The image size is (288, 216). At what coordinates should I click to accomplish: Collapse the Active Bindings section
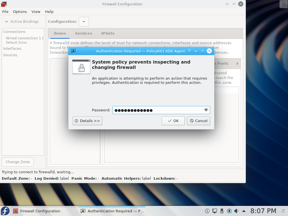pos(7,21)
